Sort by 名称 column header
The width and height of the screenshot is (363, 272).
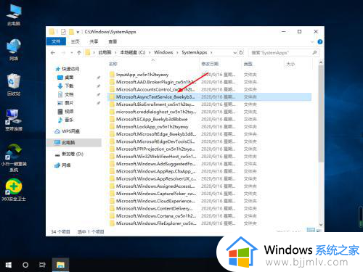point(113,64)
